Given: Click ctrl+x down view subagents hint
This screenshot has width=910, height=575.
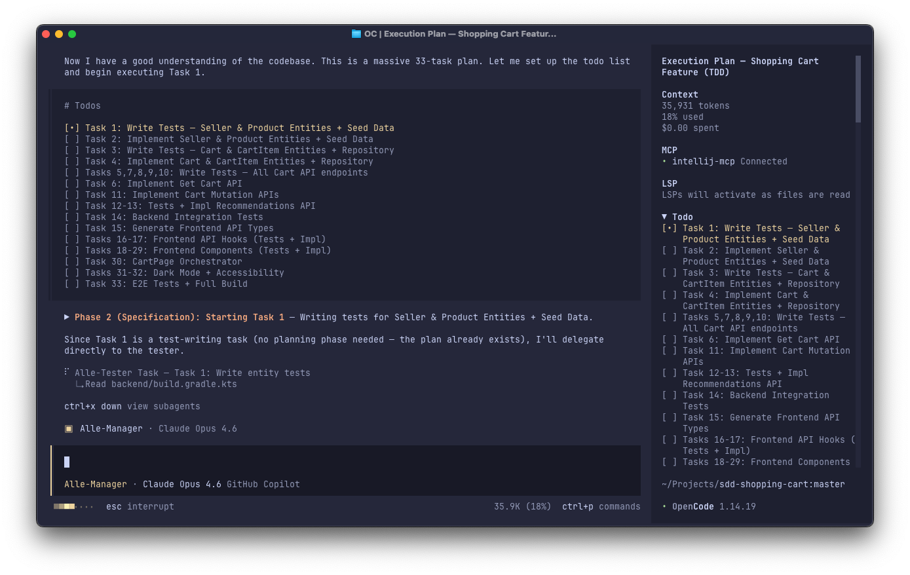Looking at the screenshot, I should [x=132, y=407].
